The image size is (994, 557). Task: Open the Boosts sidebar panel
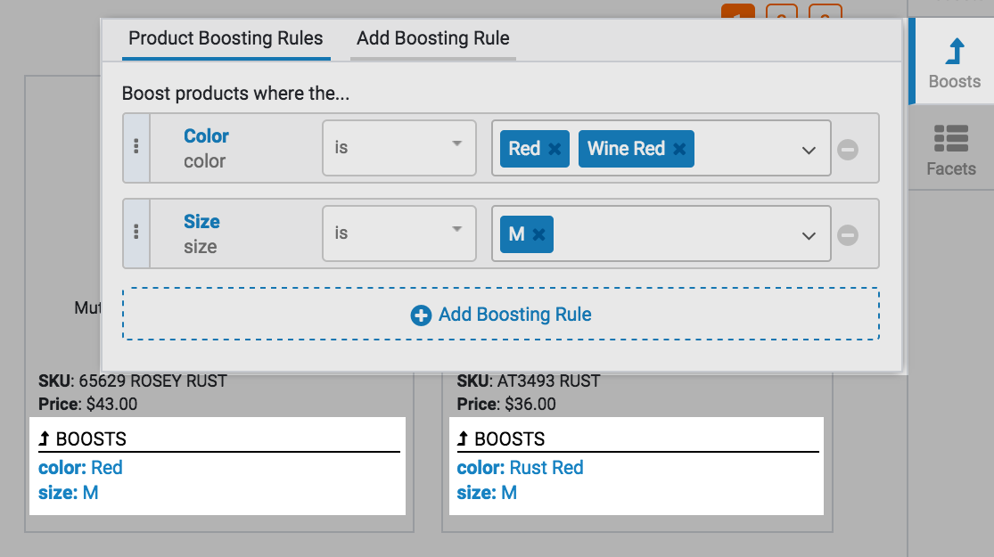953,62
